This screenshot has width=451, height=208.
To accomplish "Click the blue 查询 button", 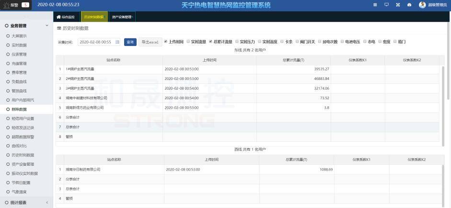I will pyautogui.click(x=130, y=42).
